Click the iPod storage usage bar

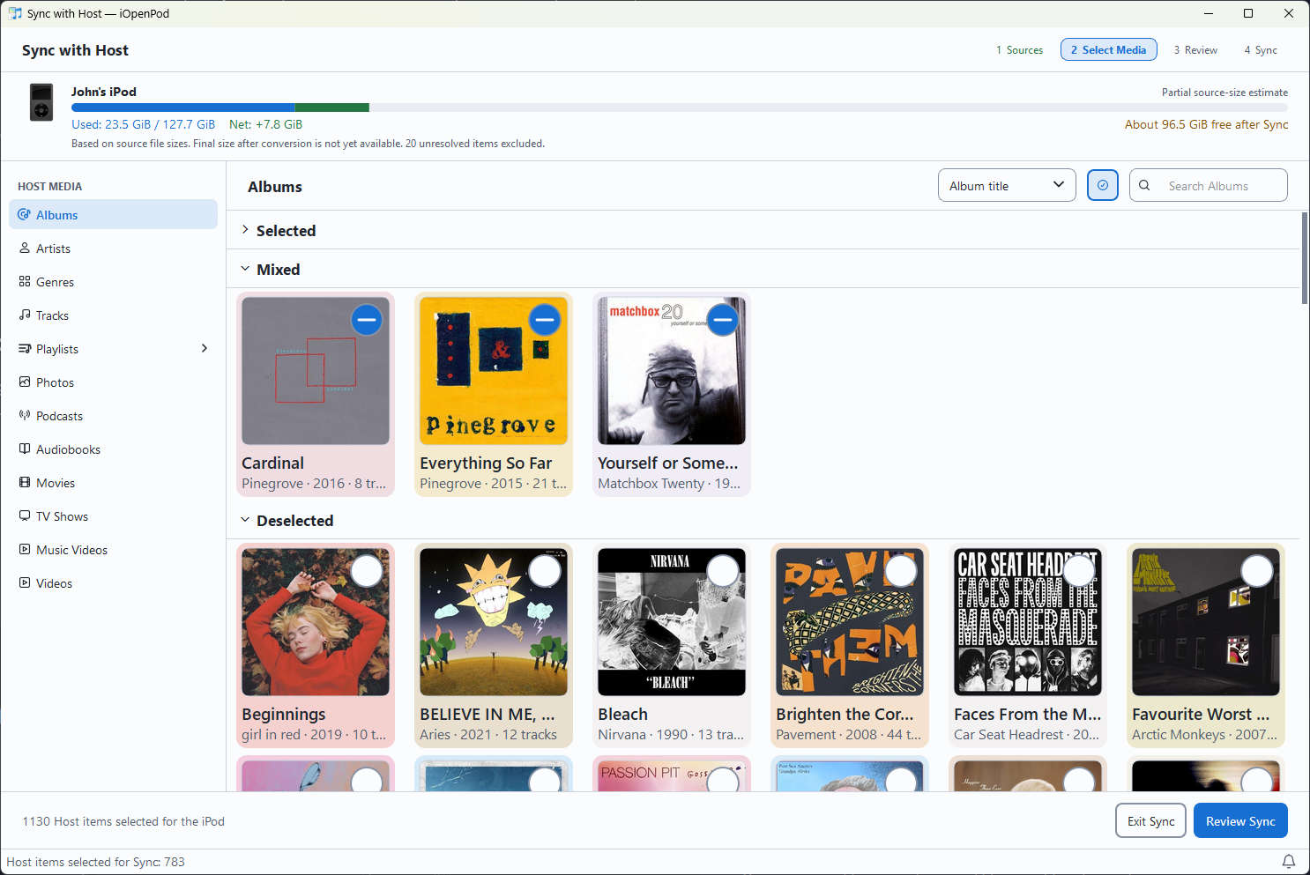point(679,108)
